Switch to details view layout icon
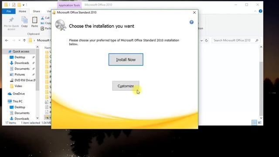Screen dimensions: 279x157 coord(254,123)
